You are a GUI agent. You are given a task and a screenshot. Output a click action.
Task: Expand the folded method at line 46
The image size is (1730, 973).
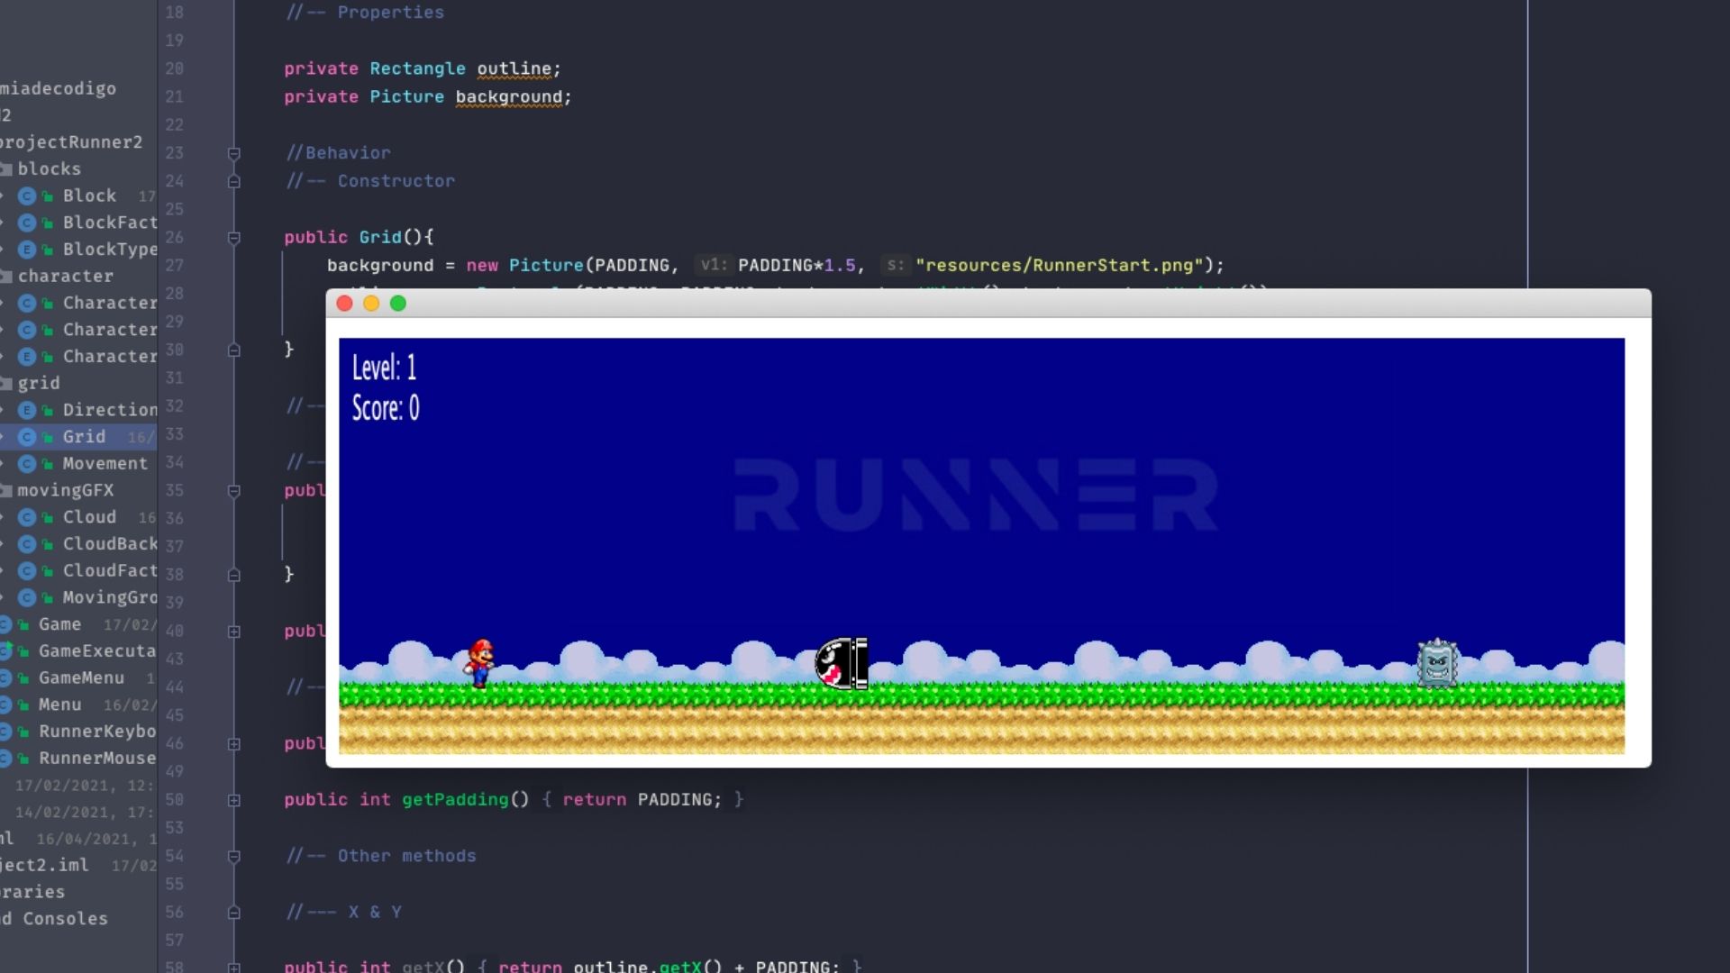(x=233, y=744)
